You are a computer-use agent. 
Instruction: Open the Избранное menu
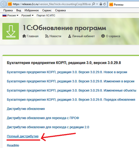click(32, 10)
